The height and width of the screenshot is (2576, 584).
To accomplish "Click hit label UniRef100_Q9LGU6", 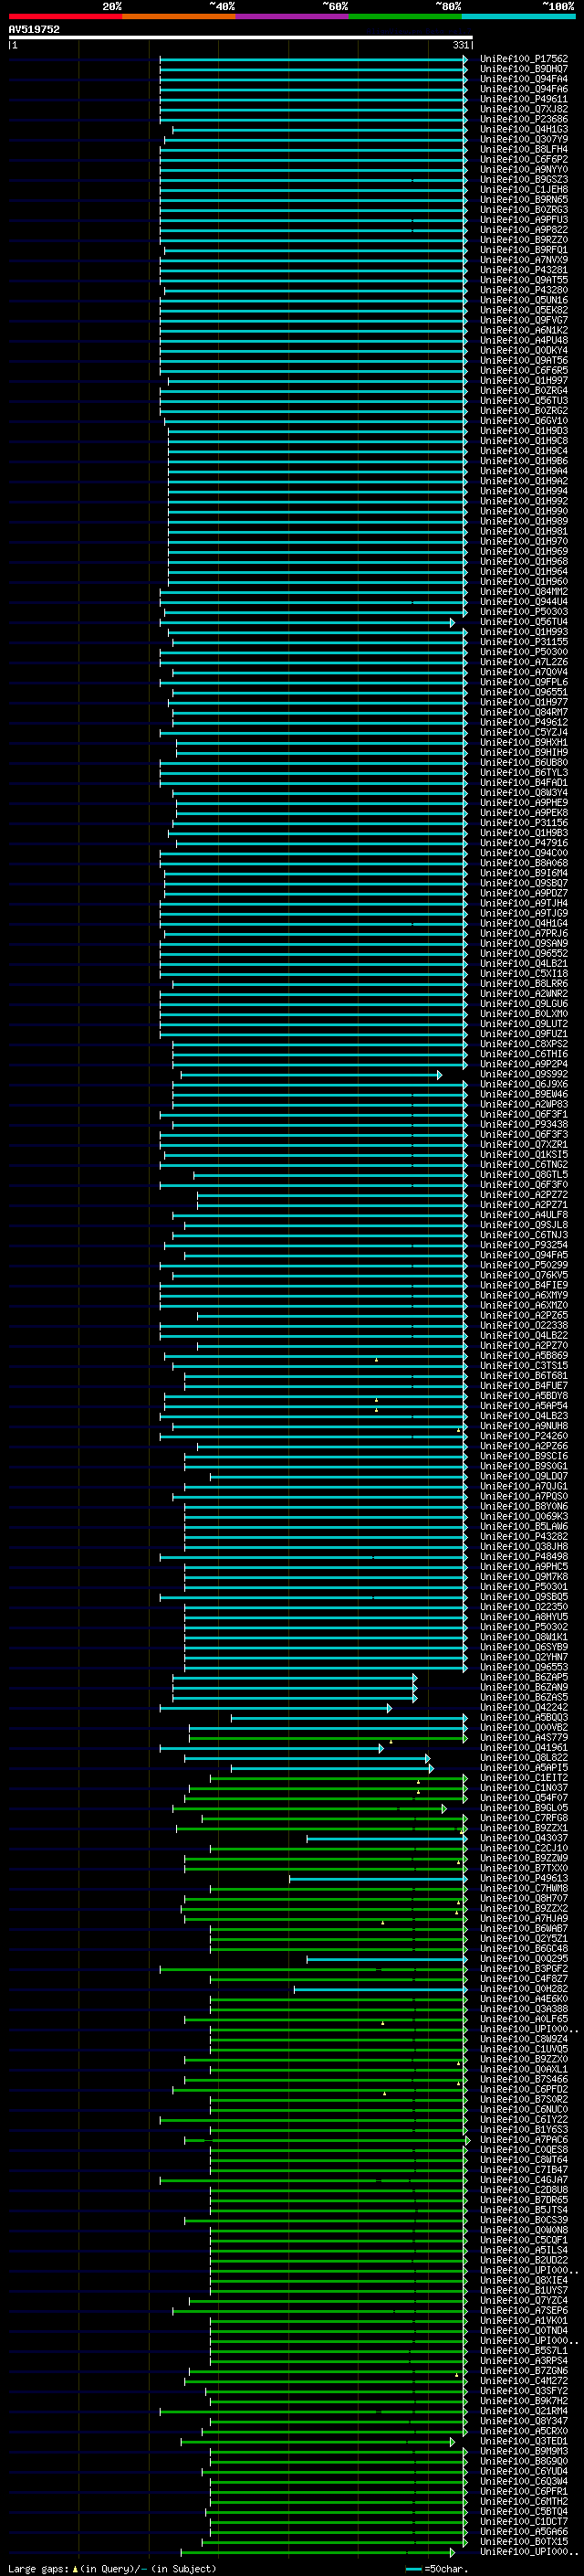I will [x=523, y=1004].
